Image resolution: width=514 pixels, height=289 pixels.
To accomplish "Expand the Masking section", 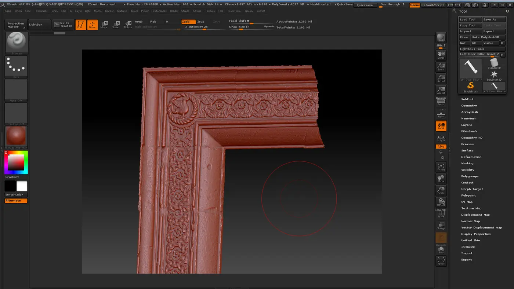I will click(467, 164).
